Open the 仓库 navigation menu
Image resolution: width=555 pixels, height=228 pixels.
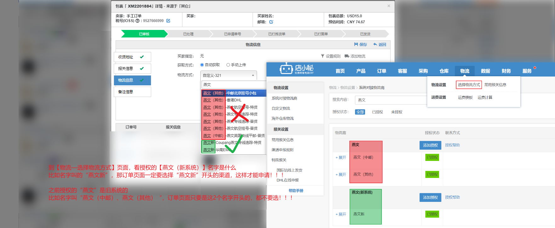444,71
